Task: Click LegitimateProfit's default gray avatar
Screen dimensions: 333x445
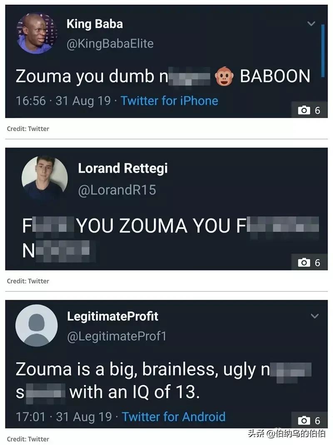Action: (x=36, y=325)
